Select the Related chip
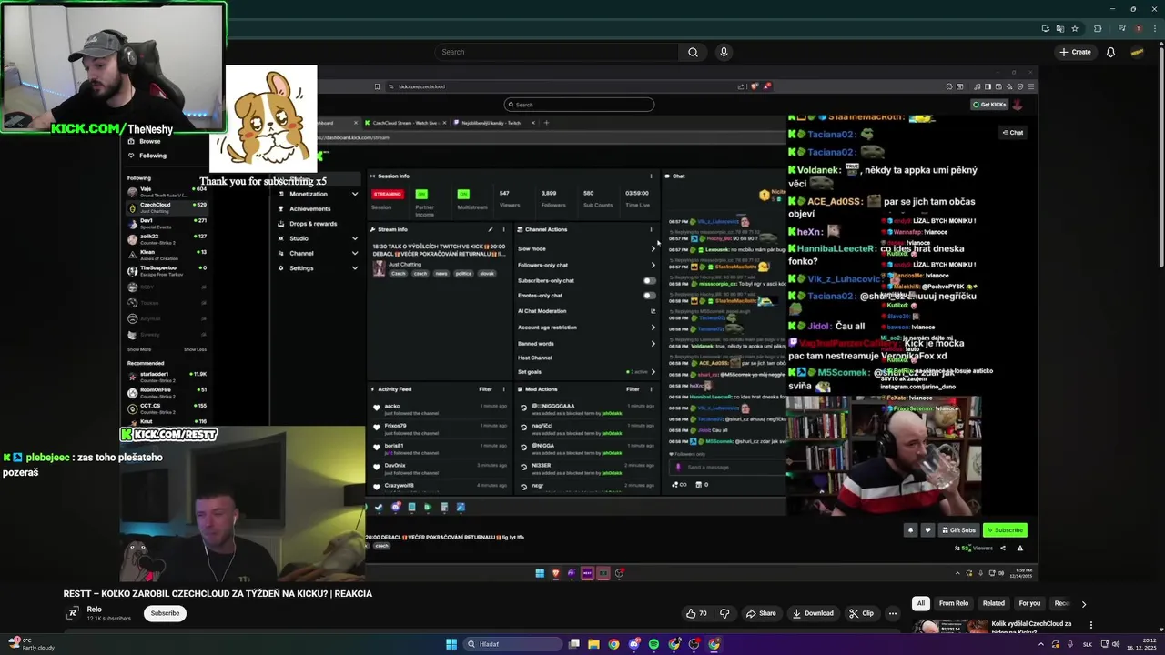 (994, 603)
